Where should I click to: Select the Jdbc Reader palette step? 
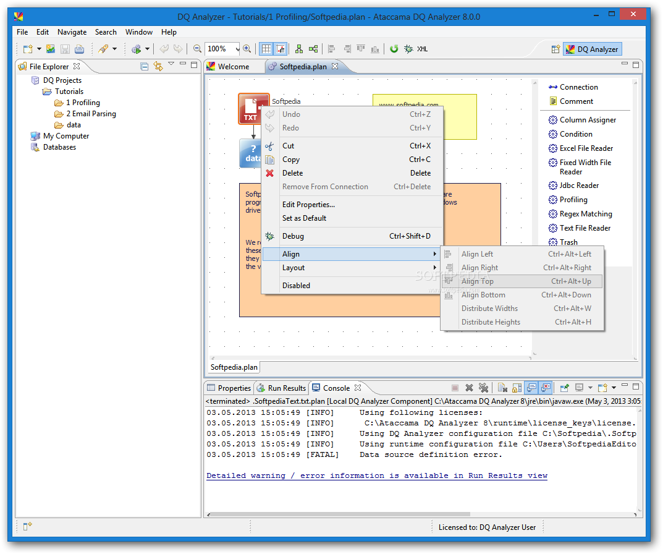point(574,185)
